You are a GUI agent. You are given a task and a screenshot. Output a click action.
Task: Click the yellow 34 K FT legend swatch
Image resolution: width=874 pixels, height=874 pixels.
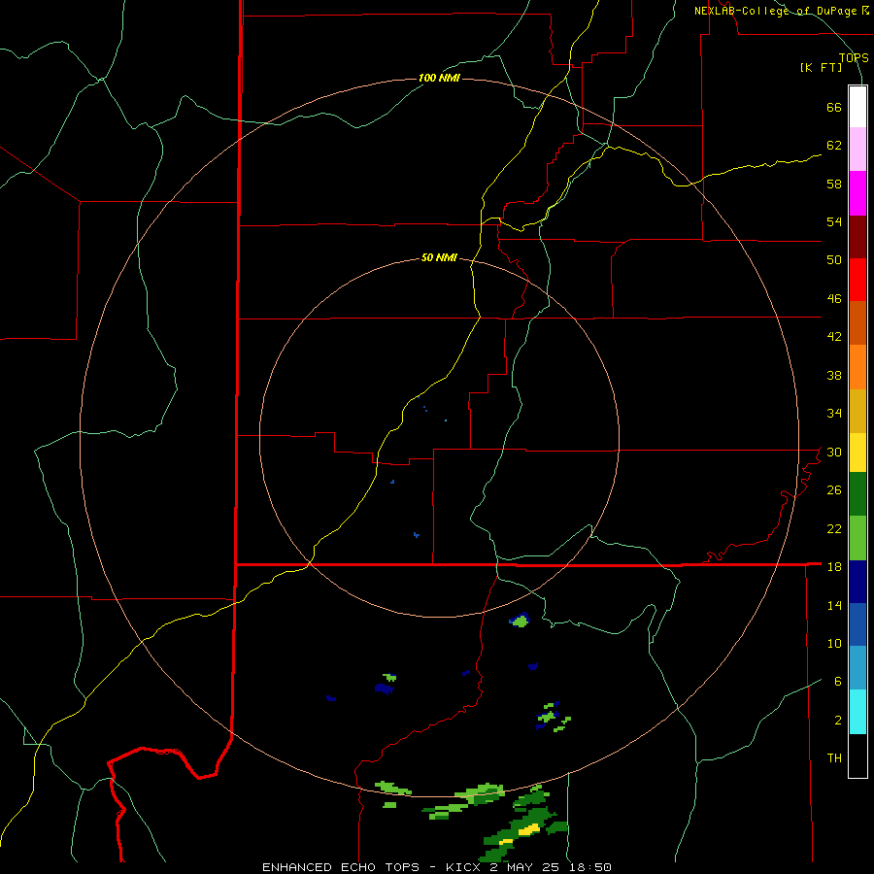click(857, 453)
